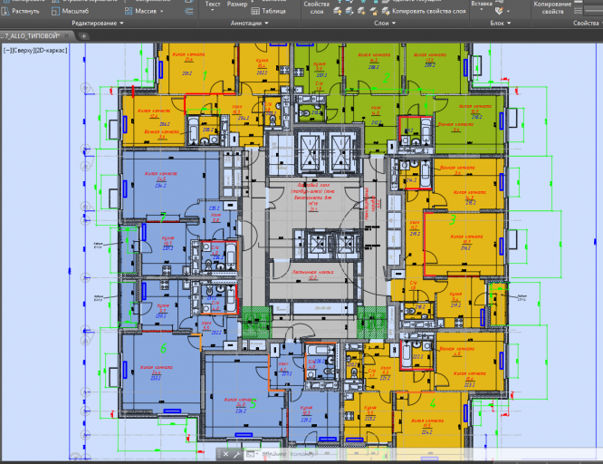
Task: Click the layer off icon with bulb
Action: tap(338, 12)
